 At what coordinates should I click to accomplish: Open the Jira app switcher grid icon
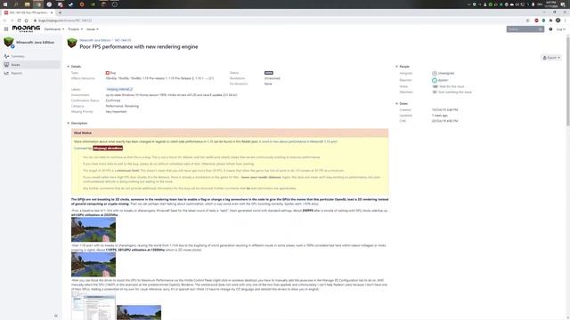(x=6, y=29)
